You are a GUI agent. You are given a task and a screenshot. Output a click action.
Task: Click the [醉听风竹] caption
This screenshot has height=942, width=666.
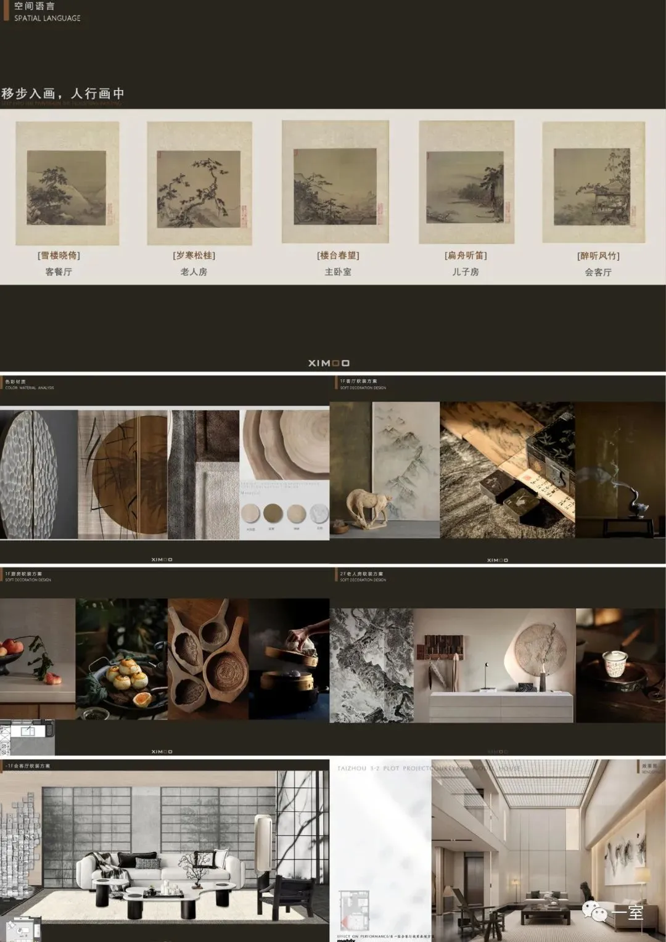click(x=598, y=256)
